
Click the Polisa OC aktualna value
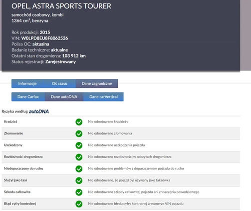point(41,44)
